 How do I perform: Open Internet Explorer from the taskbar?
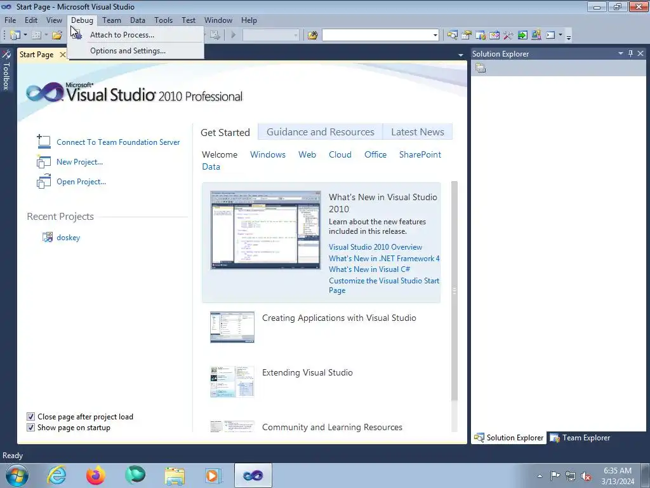pyautogui.click(x=56, y=475)
